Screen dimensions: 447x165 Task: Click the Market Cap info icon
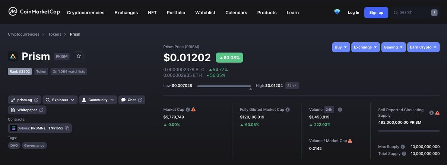[x=188, y=110]
